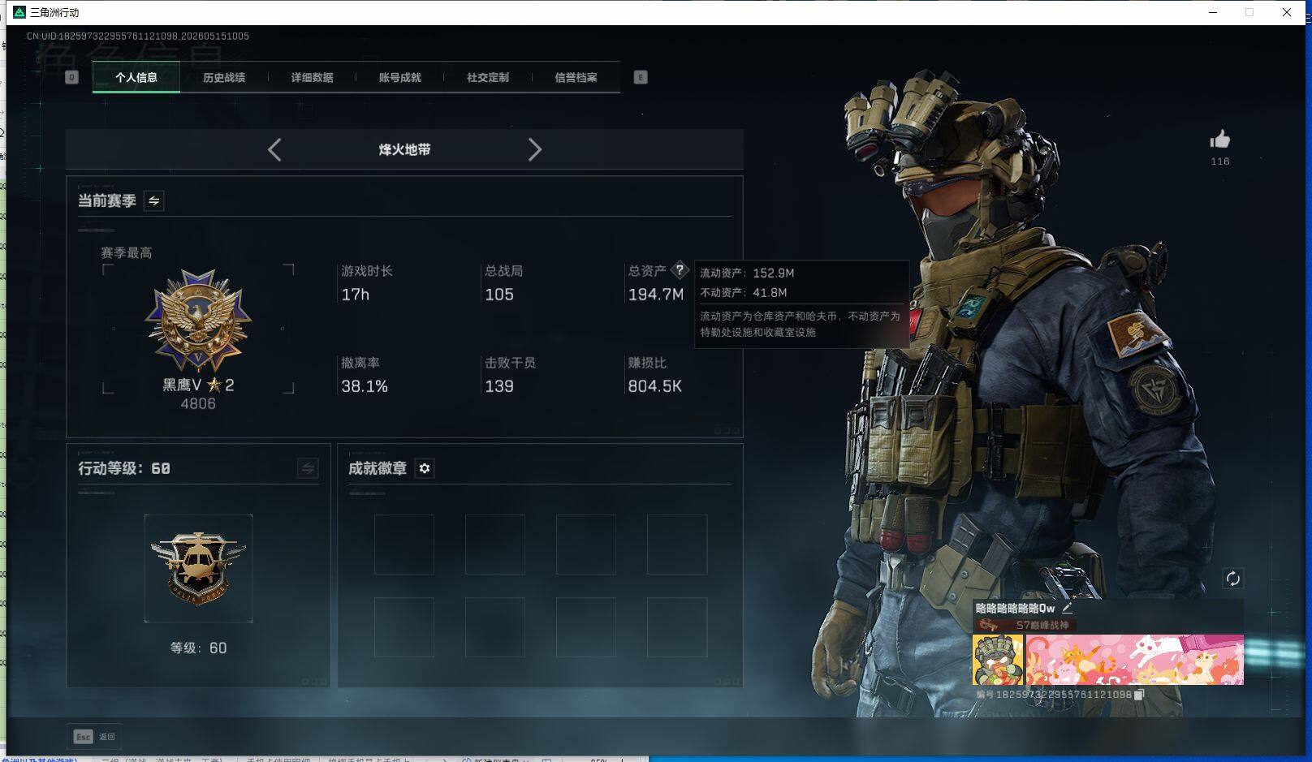Click the rotate character model icon

1232,578
